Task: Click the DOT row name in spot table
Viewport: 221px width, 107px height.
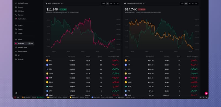Action: point(50,78)
